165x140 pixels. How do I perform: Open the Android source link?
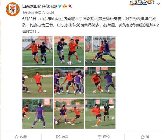pos(48,13)
